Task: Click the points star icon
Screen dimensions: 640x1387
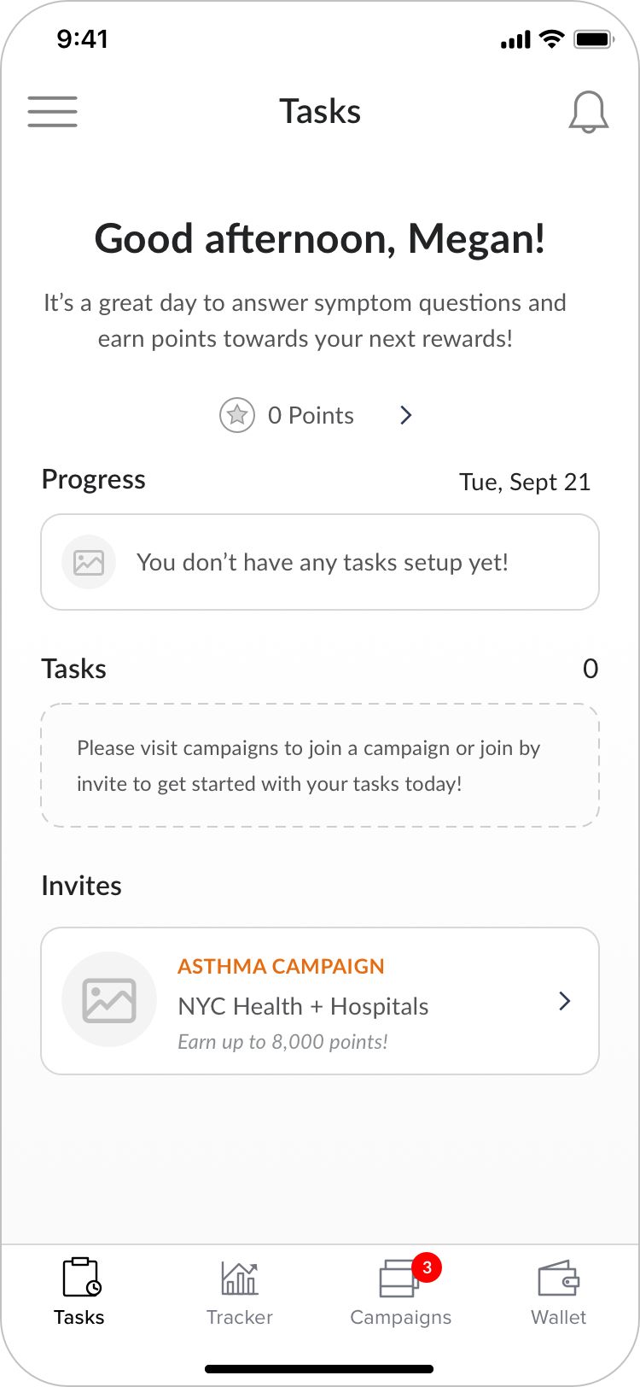Action: [236, 415]
